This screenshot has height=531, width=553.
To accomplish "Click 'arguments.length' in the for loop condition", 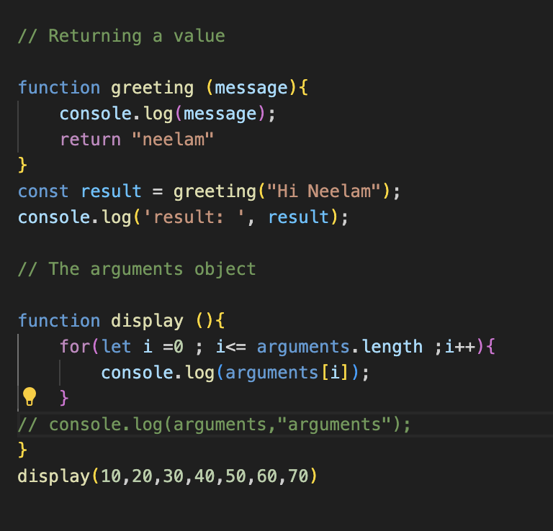I will point(340,347).
